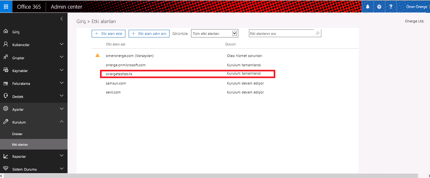Click the Admin center title
This screenshot has height=178, width=430.
67,6
